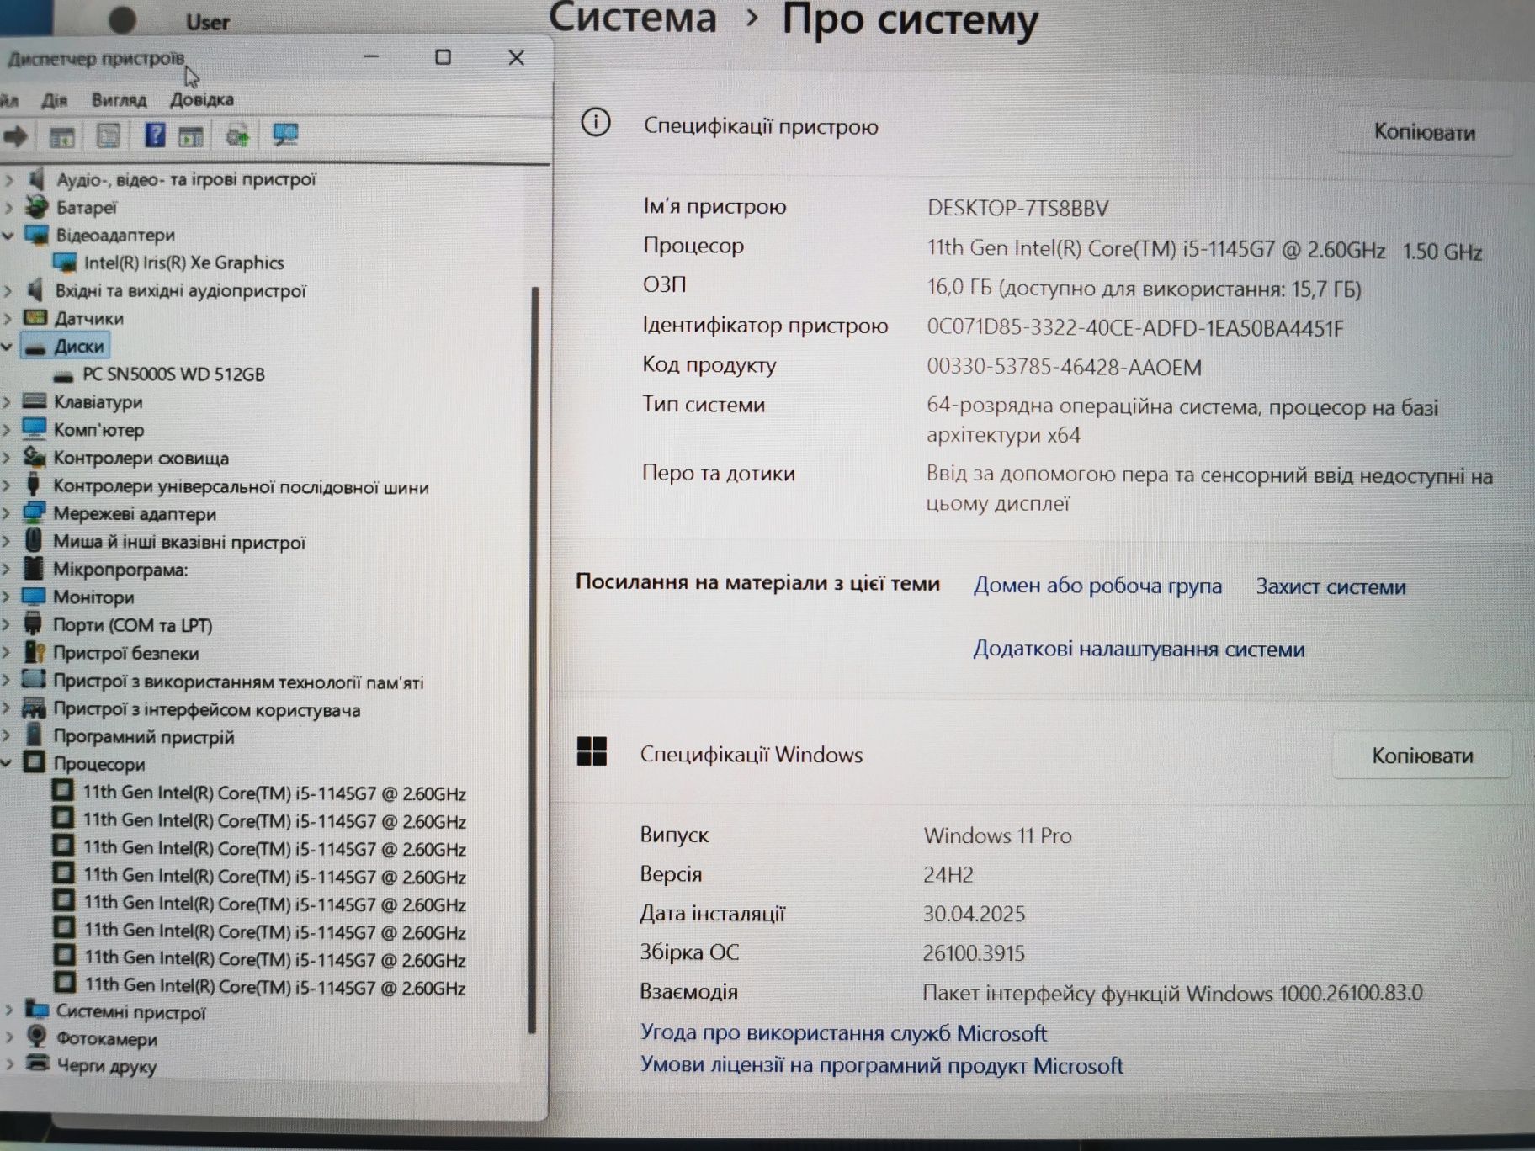Viewport: 1535px width, 1151px height.
Task: Click the Програмний пристрій icon
Action: tap(34, 735)
